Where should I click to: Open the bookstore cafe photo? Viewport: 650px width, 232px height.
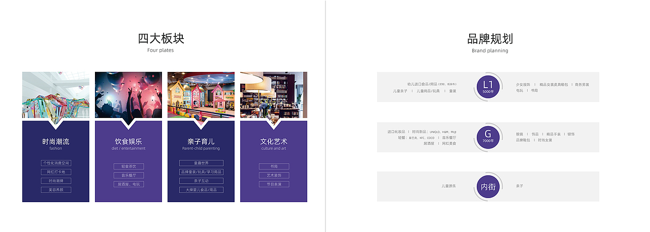pos(274,95)
